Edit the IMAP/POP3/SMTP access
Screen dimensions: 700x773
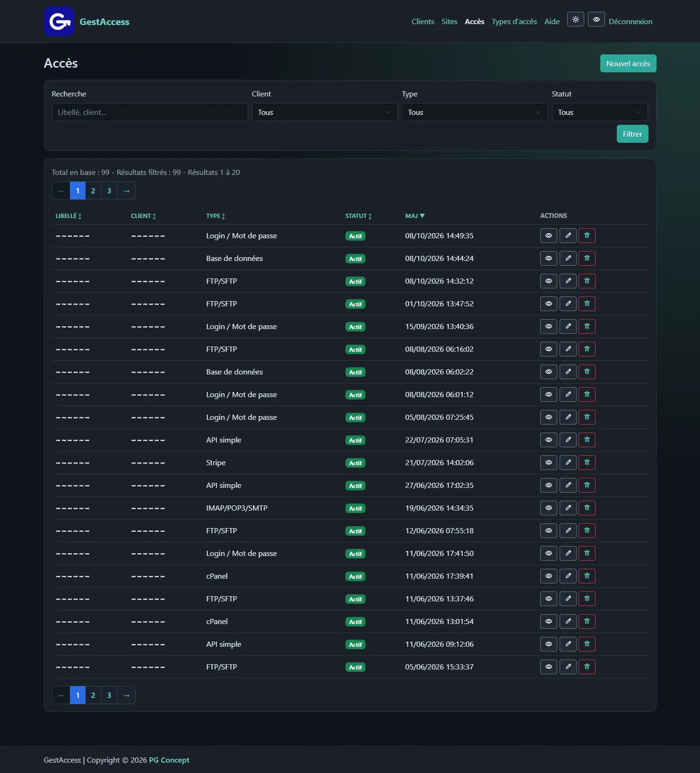click(x=568, y=508)
